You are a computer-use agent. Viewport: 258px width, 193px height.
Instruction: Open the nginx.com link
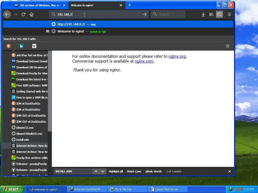coord(144,61)
